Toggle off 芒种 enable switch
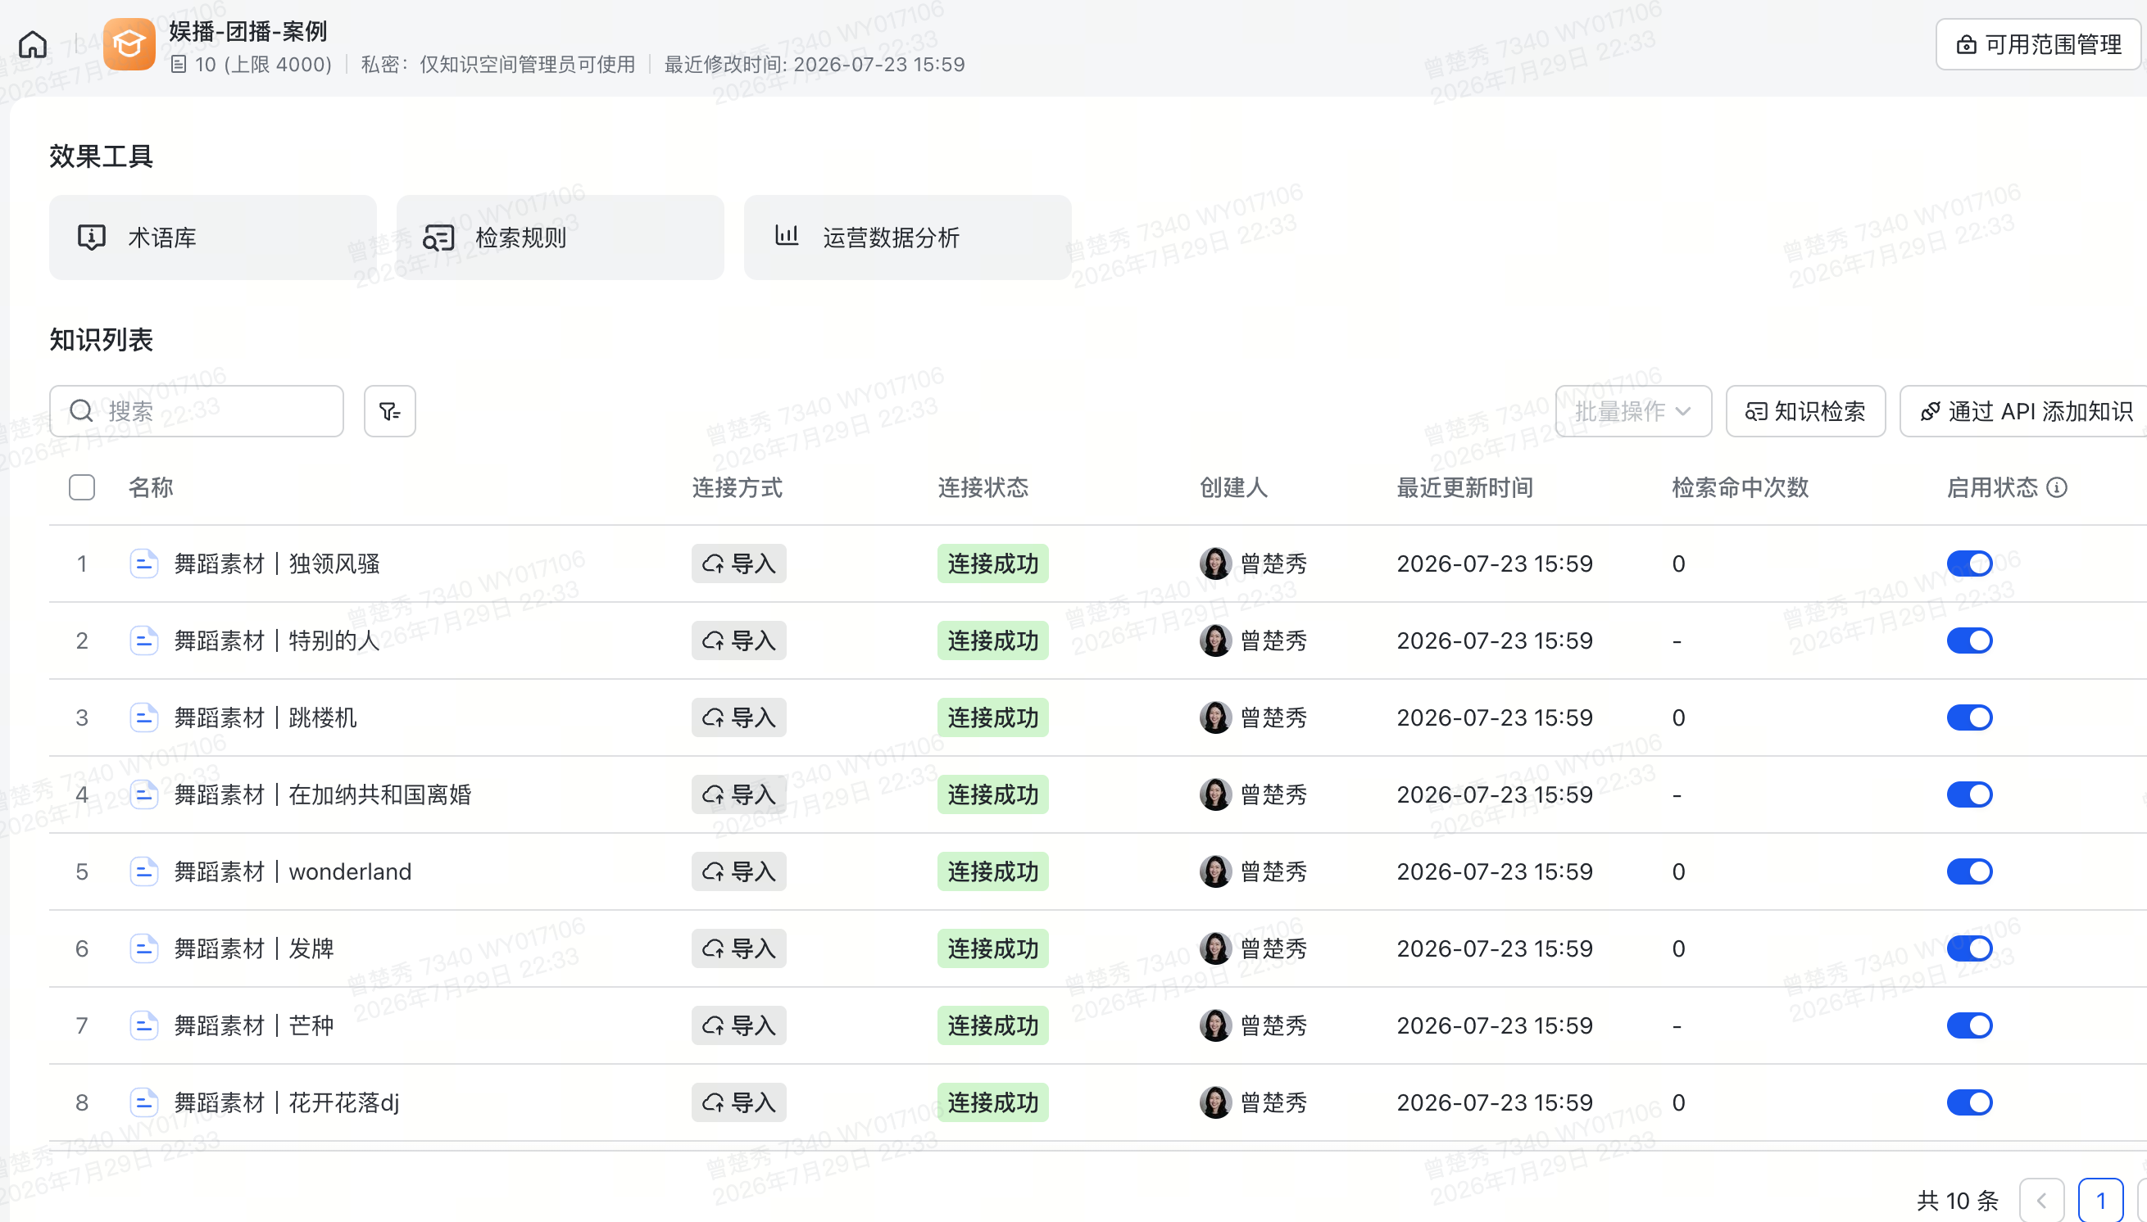The image size is (2147, 1222). coord(1970,1025)
